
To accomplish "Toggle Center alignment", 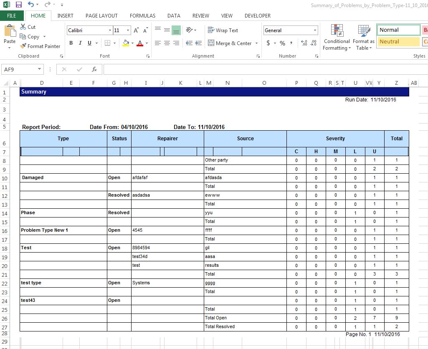I will click(x=167, y=43).
